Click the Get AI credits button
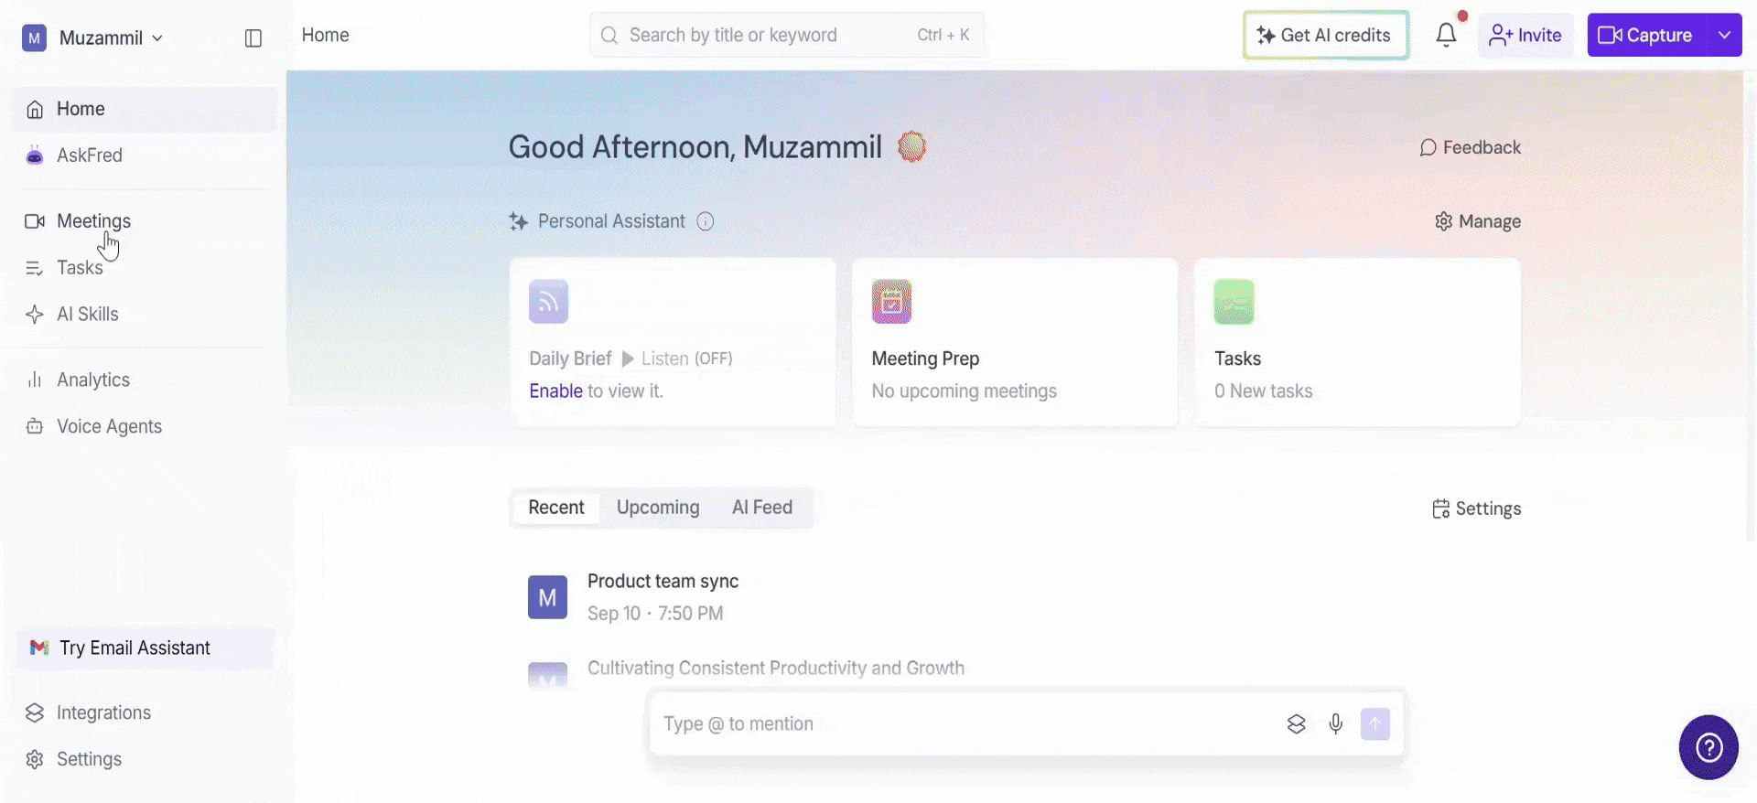The height and width of the screenshot is (803, 1757). [x=1325, y=35]
